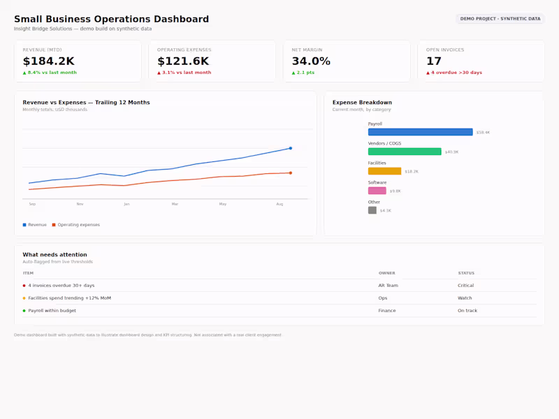Click the $58.4K payroll amount
This screenshot has height=419, width=559.
click(483, 133)
